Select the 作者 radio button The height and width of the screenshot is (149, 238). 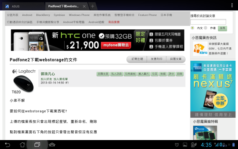(206, 28)
